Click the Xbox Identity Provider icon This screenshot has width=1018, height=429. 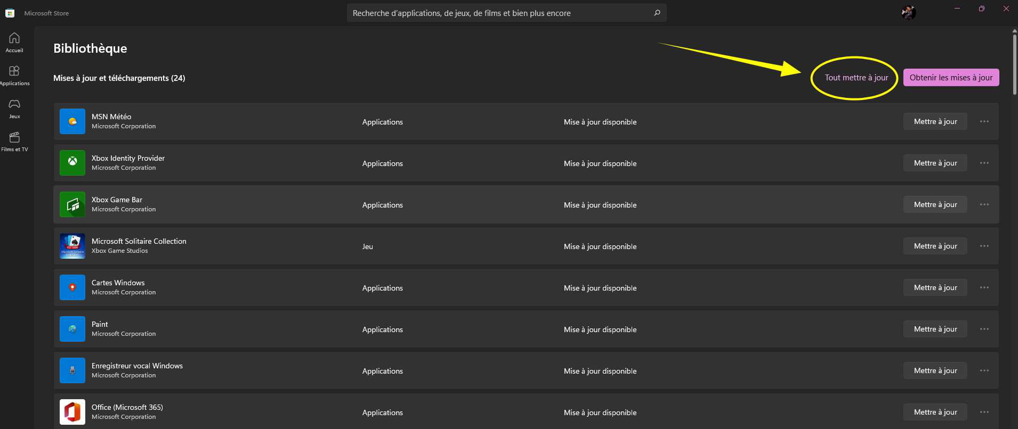click(x=72, y=163)
